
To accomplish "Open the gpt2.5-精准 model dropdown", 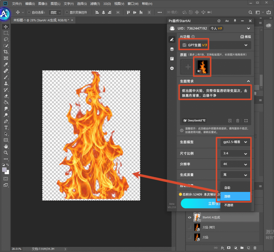I will click(x=235, y=142).
